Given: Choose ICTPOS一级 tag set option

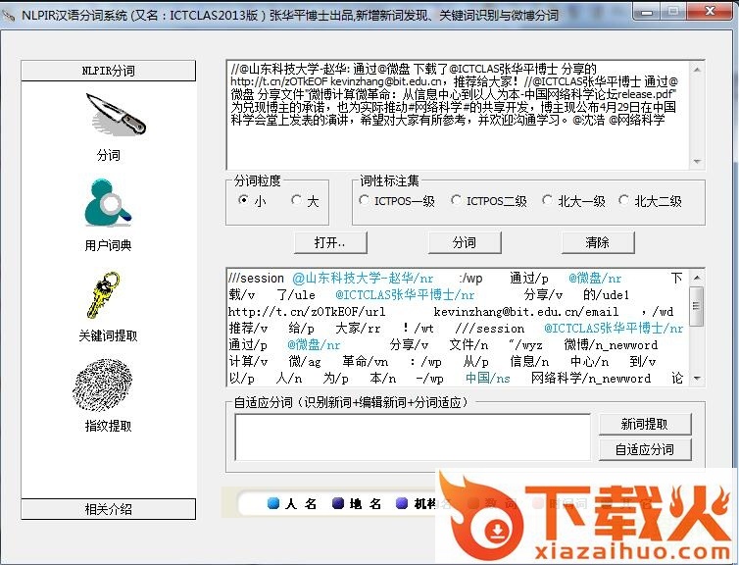Looking at the screenshot, I should [365, 200].
